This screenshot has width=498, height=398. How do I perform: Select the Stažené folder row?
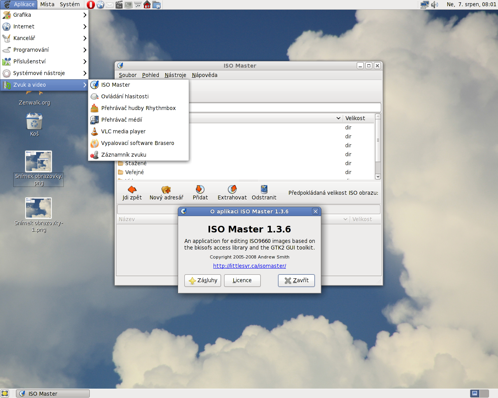point(245,163)
